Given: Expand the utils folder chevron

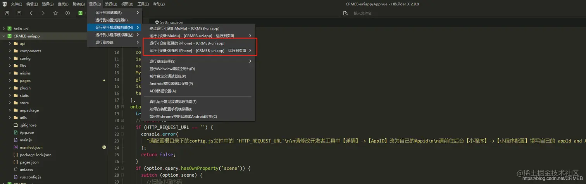Looking at the screenshot, I should click(10, 118).
